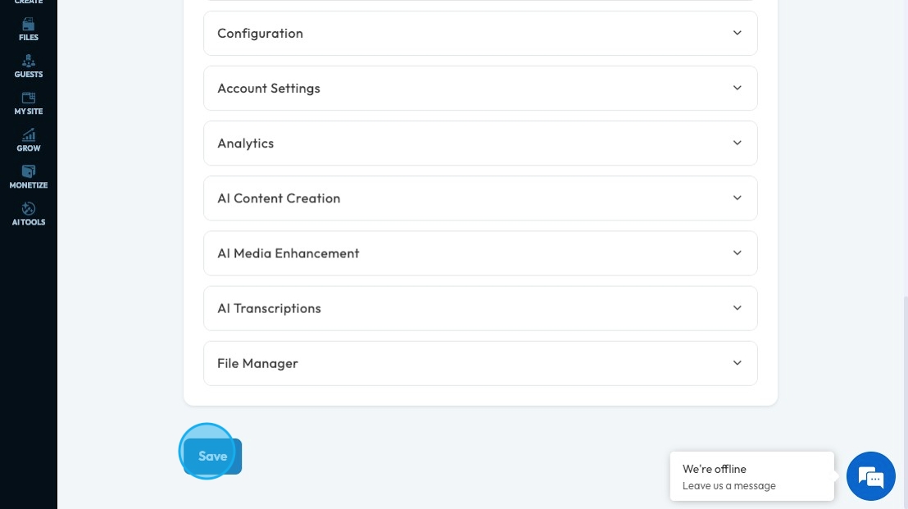
Task: Expand the Configuration section chevron
Action: click(x=737, y=33)
